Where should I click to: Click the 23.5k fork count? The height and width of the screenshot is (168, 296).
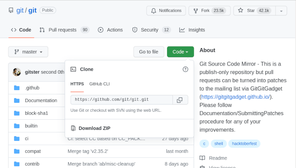point(219,11)
